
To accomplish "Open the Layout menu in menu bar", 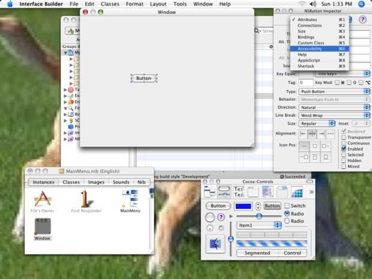I will click(158, 4).
